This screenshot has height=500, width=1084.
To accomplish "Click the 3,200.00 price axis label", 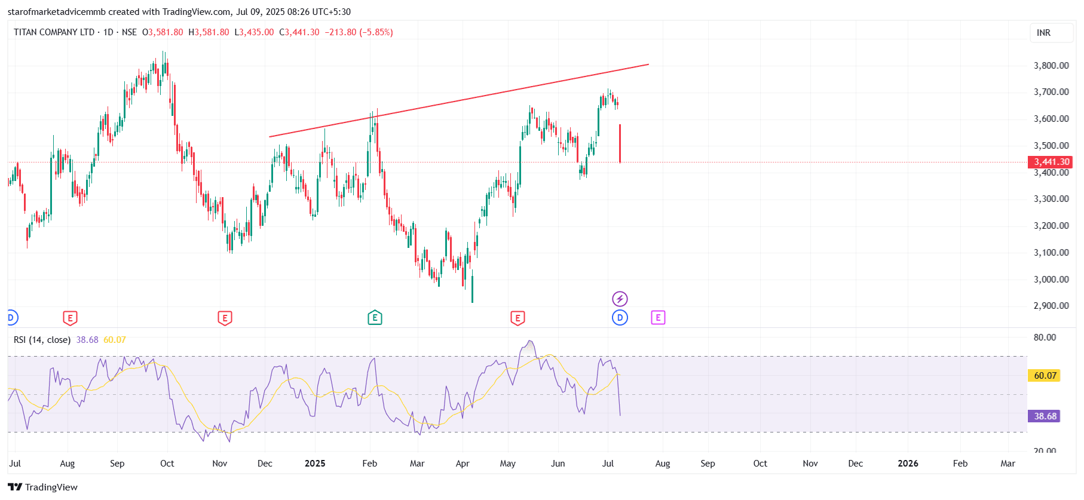I will coord(1051,226).
